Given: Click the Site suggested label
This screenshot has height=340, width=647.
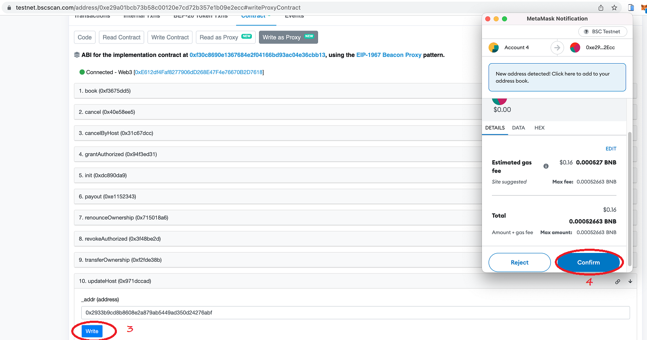Looking at the screenshot, I should coord(509,182).
